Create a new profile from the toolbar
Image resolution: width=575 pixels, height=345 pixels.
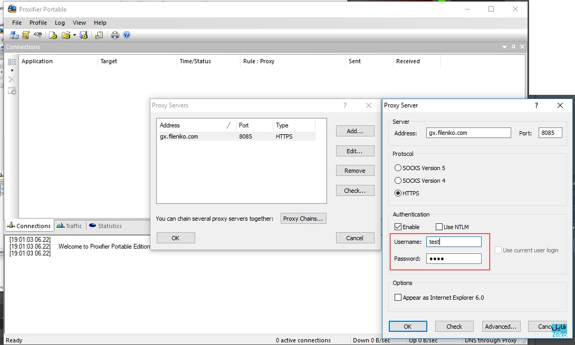pyautogui.click(x=53, y=35)
